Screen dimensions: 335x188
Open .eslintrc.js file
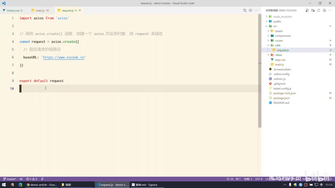pyautogui.click(x=298, y=79)
